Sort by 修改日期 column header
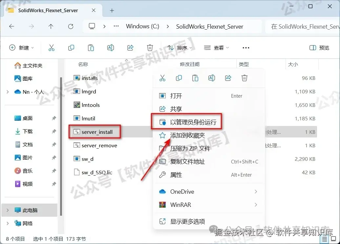Viewport: 340px width, 244px height. pyautogui.click(x=190, y=64)
